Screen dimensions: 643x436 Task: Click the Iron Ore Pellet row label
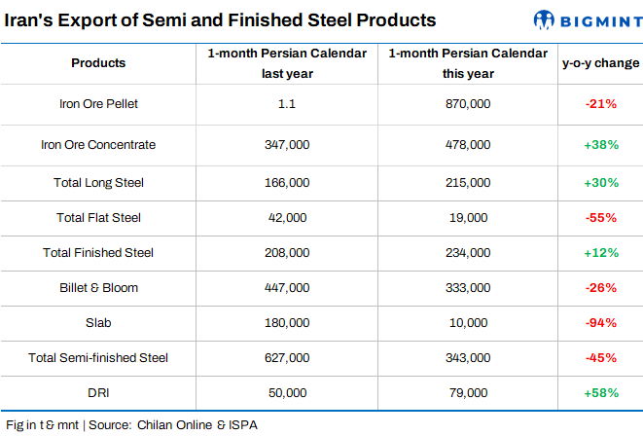[98, 103]
